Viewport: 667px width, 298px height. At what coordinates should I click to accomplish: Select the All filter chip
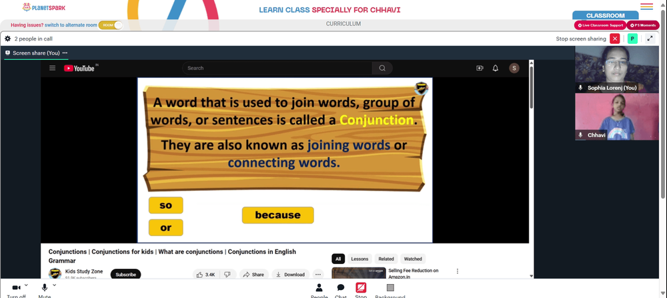[x=338, y=259]
